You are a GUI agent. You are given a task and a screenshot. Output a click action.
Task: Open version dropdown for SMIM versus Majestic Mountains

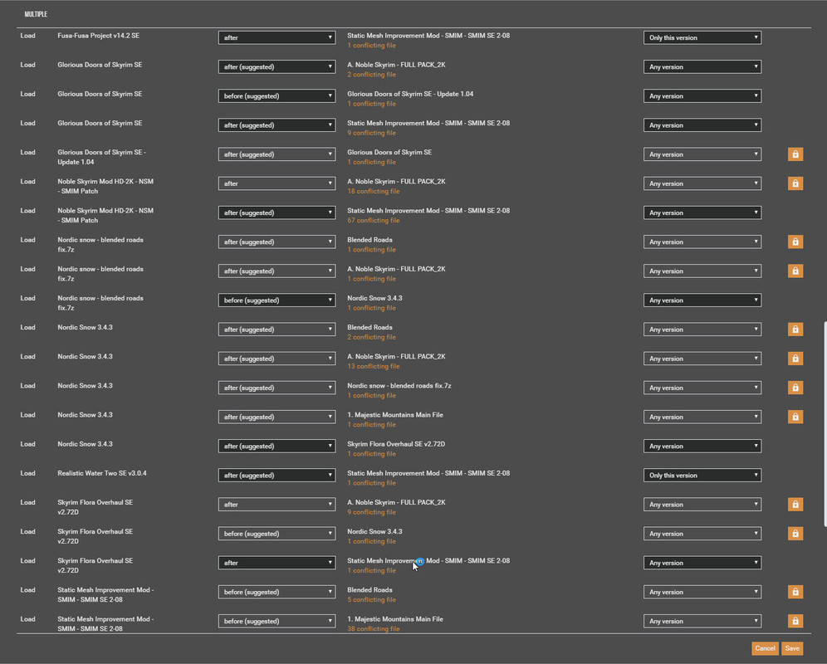pyautogui.click(x=702, y=621)
